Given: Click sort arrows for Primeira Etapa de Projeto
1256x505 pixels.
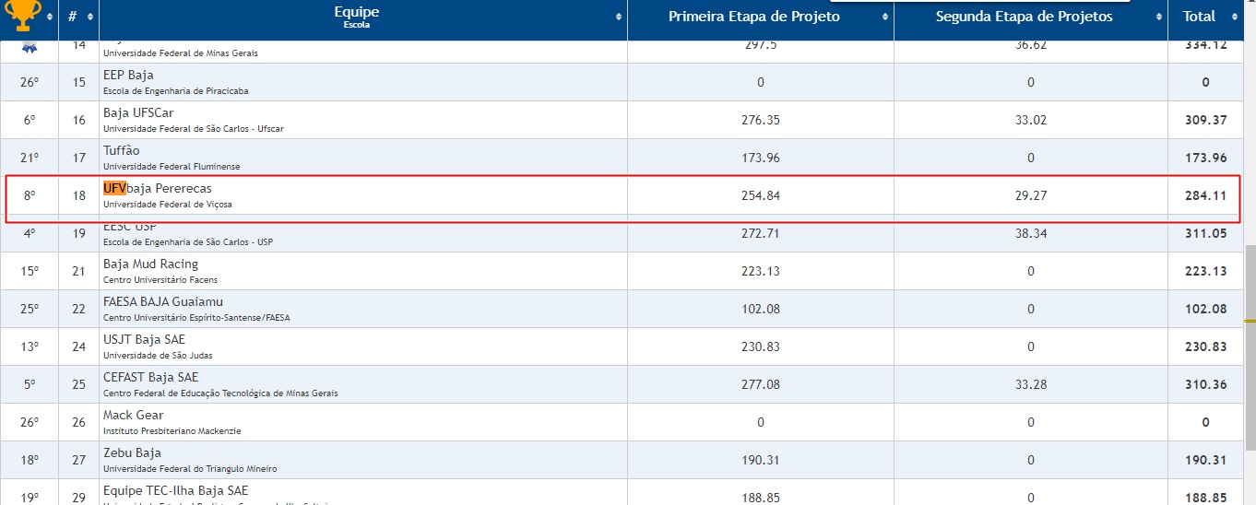Looking at the screenshot, I should click(x=884, y=18).
